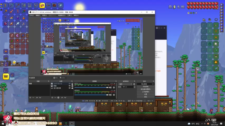Open the 视图(V) menu

coord(44,15)
